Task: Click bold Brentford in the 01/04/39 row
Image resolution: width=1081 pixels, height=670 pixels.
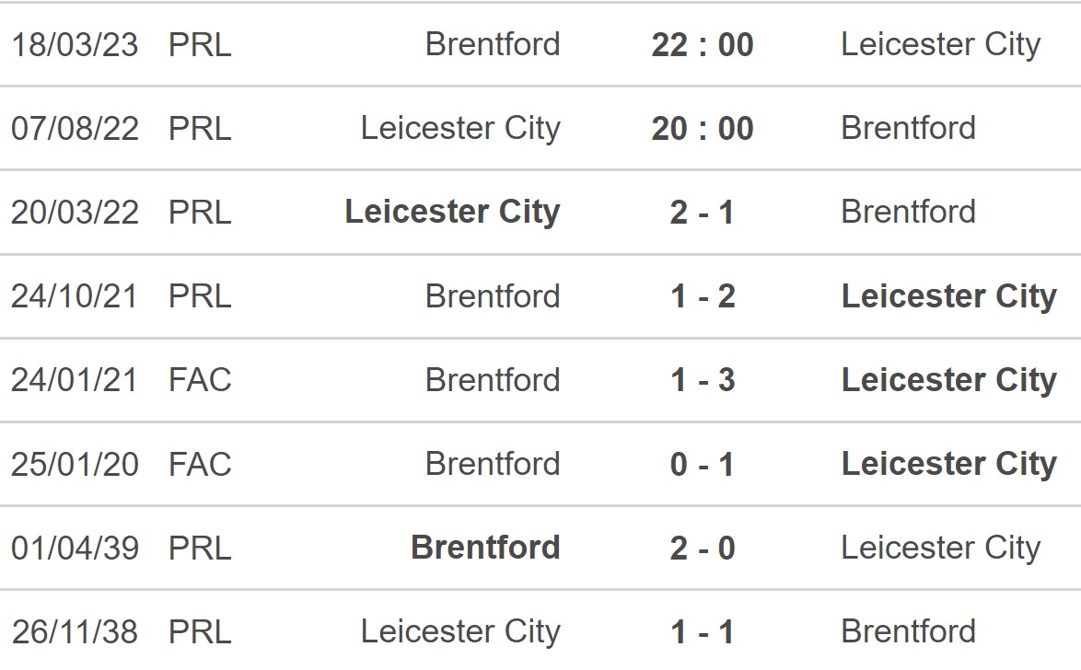Action: (x=485, y=548)
